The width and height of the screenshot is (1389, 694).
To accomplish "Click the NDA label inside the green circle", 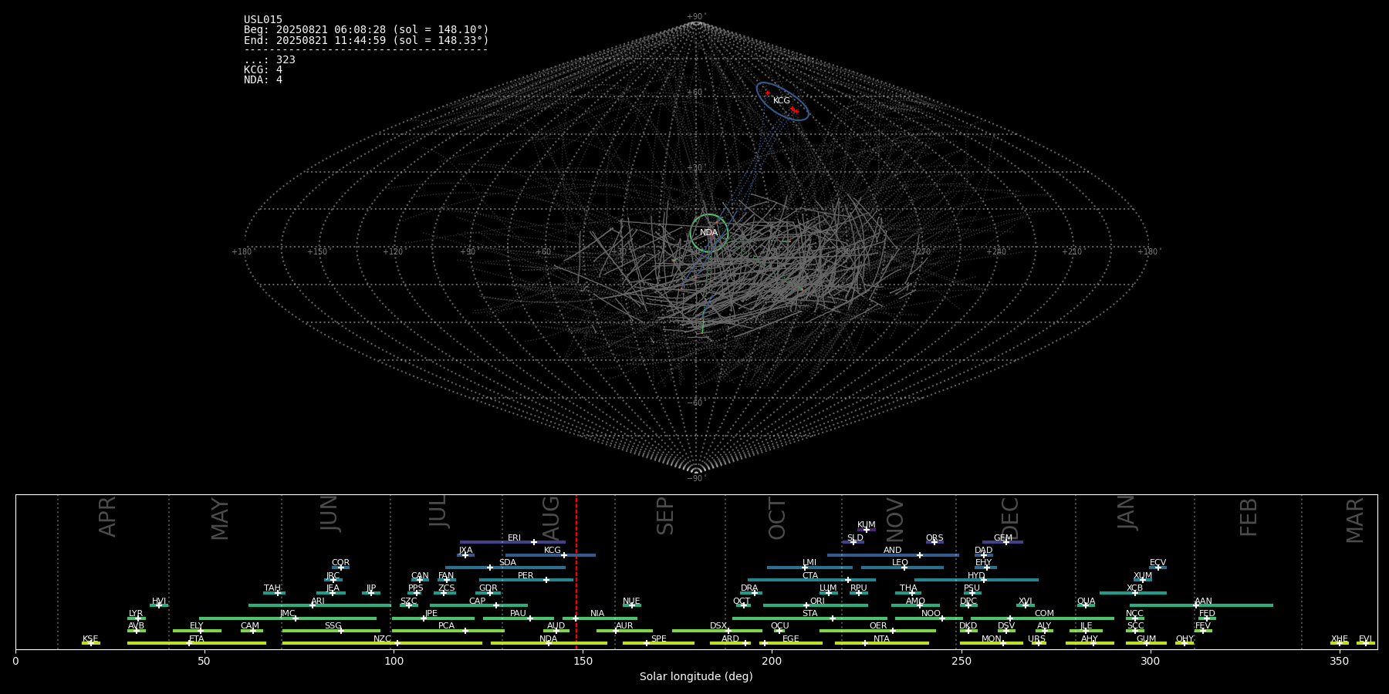I will 708,233.
